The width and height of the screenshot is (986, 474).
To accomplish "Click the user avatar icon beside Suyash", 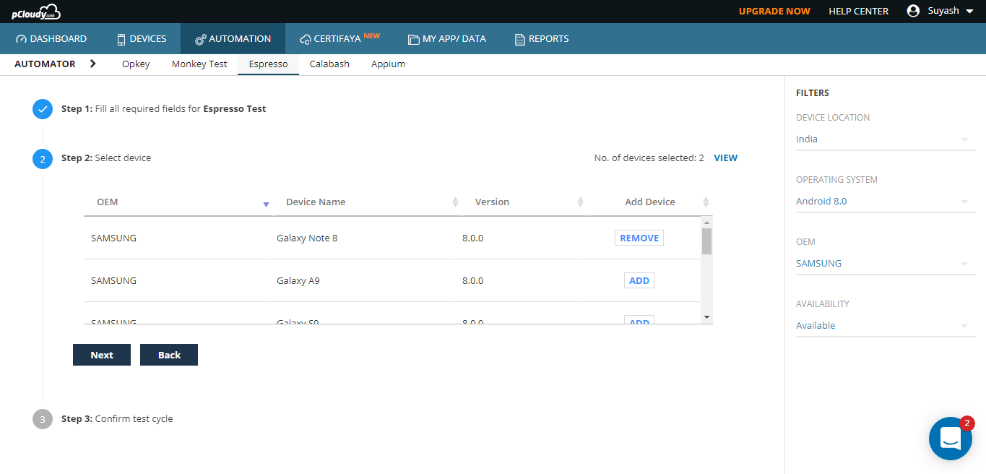I will [913, 11].
